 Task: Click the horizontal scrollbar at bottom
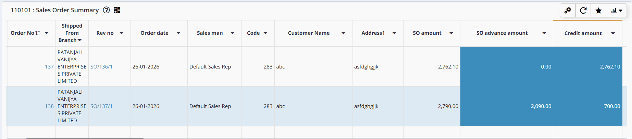[x=85, y=138]
